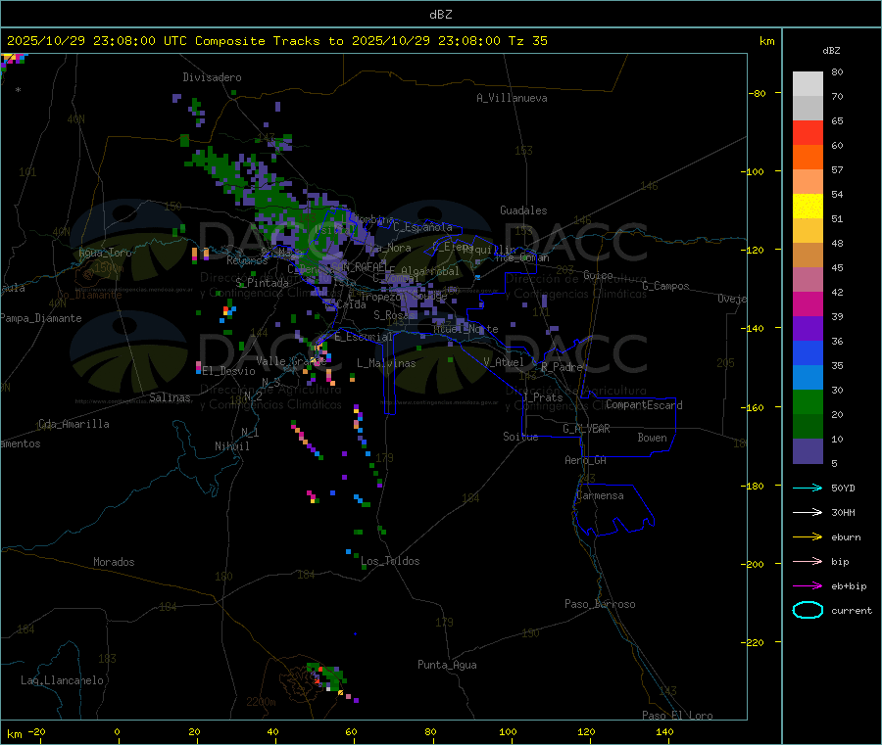
Task: Click the Paso_Barroso map label
Action: pos(600,604)
